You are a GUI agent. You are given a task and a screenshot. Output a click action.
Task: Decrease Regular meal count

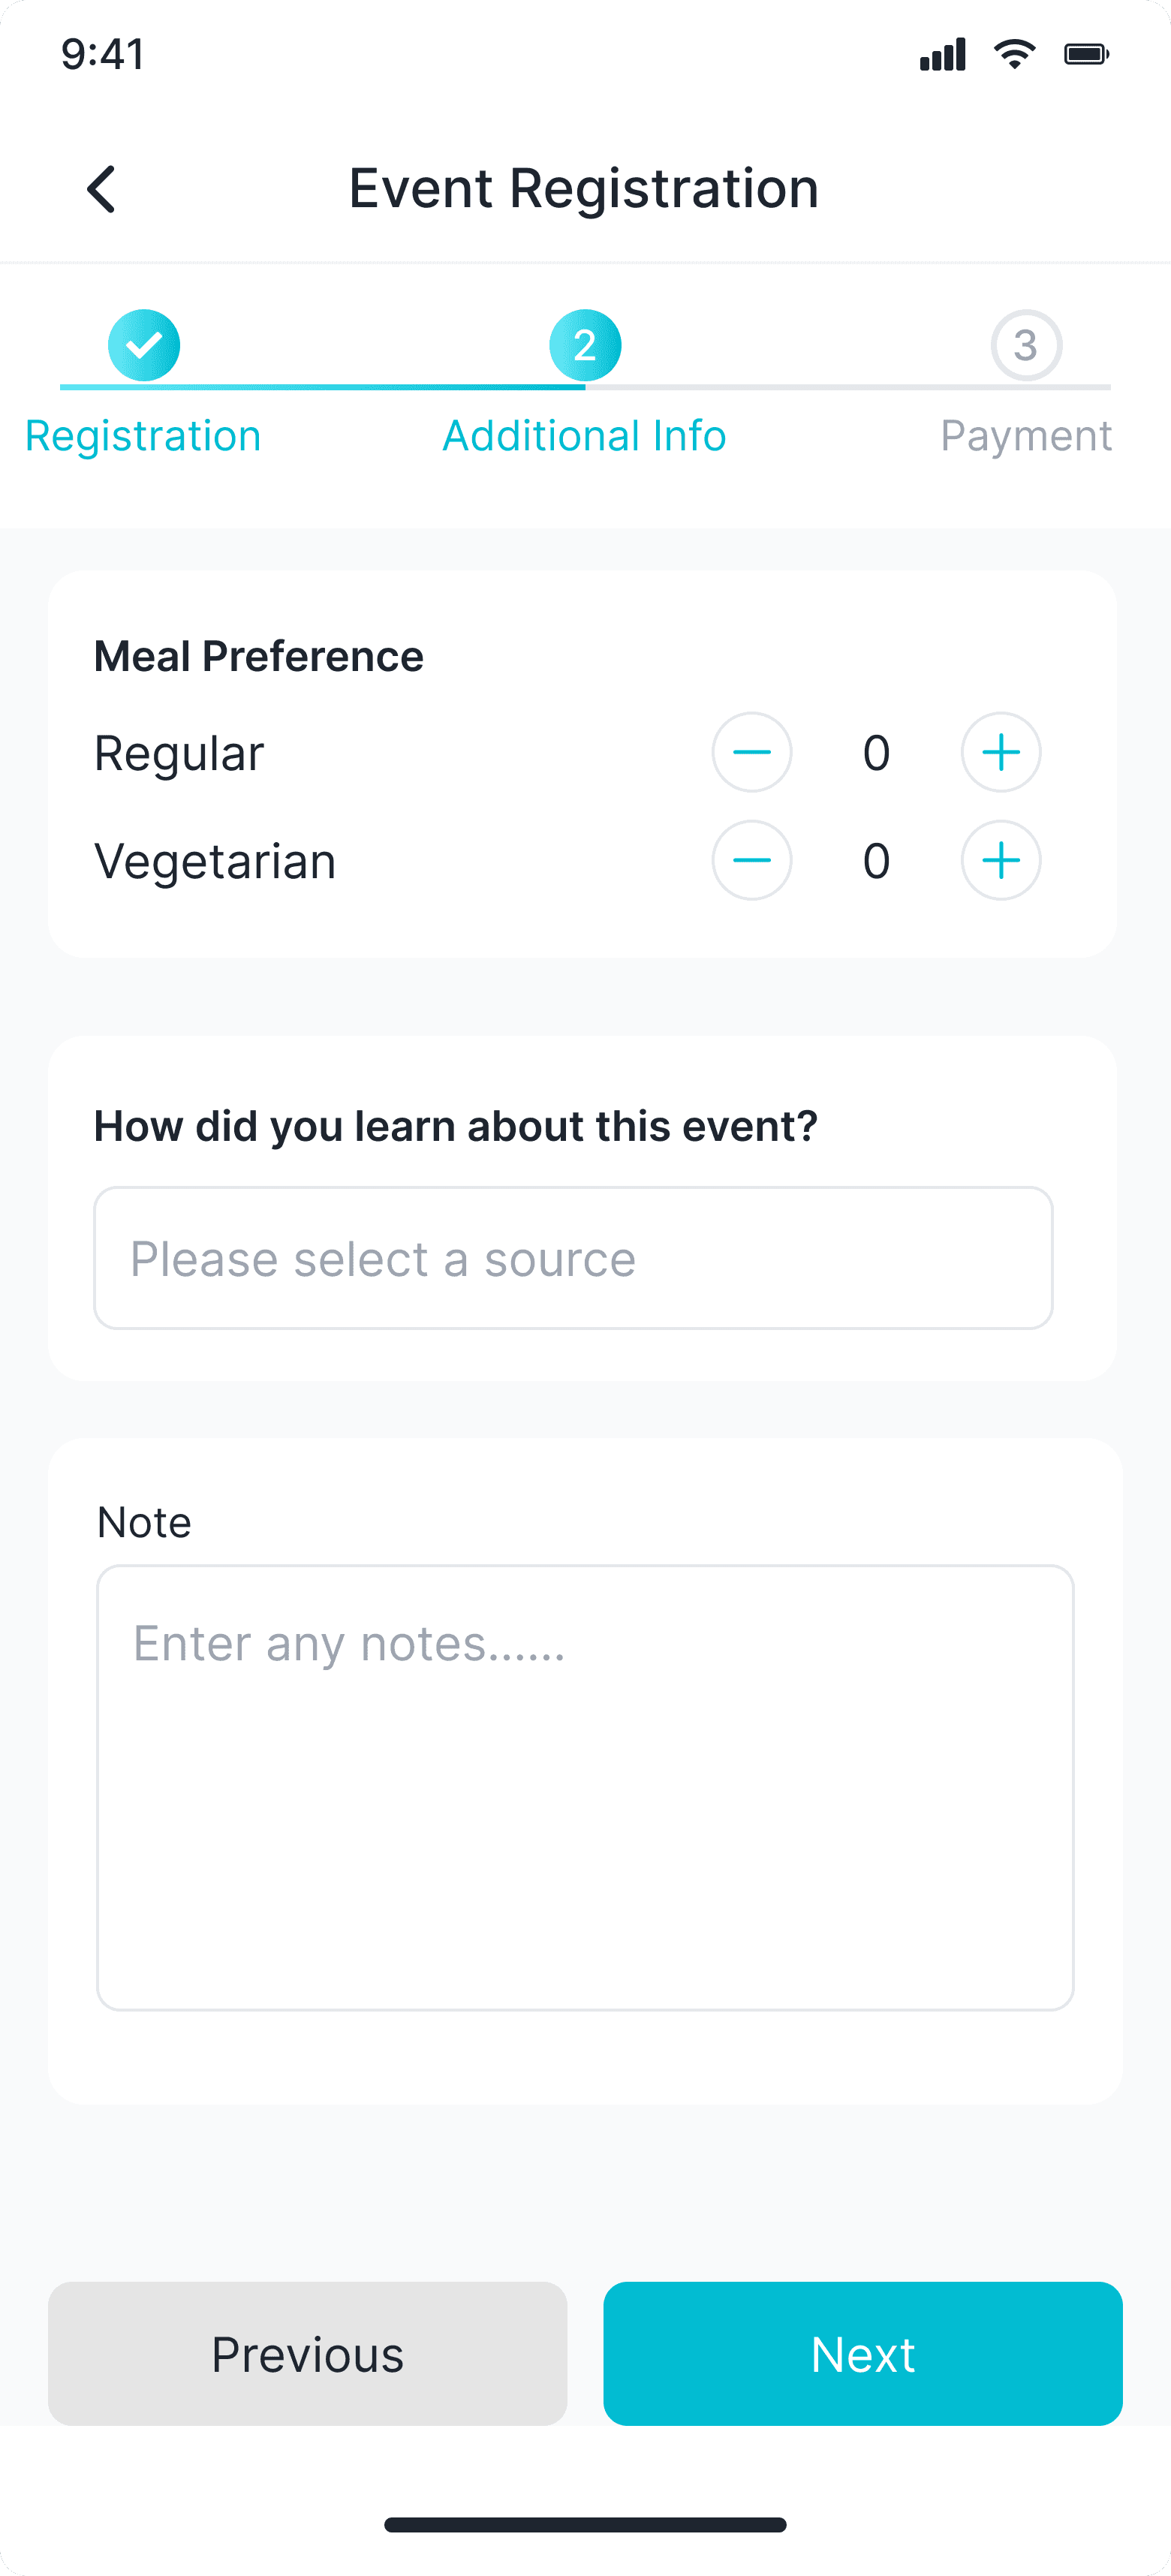click(x=751, y=752)
